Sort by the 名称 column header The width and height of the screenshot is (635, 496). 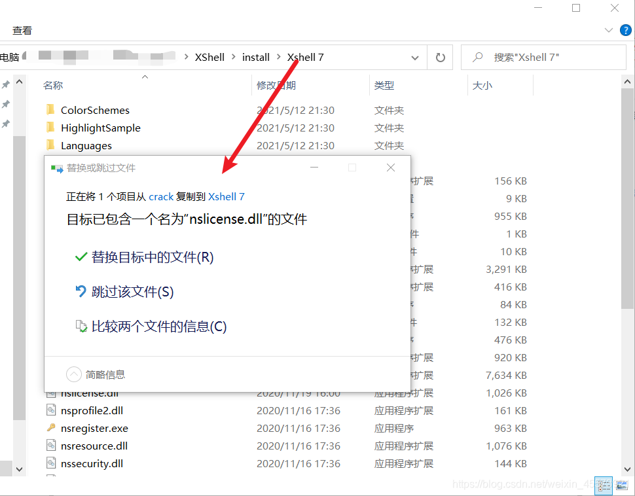pos(53,85)
